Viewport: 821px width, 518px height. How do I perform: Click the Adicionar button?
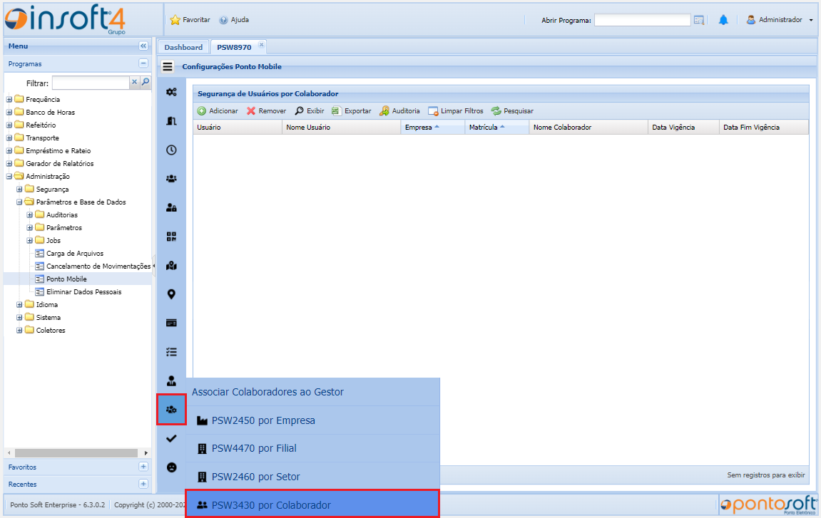coord(218,111)
